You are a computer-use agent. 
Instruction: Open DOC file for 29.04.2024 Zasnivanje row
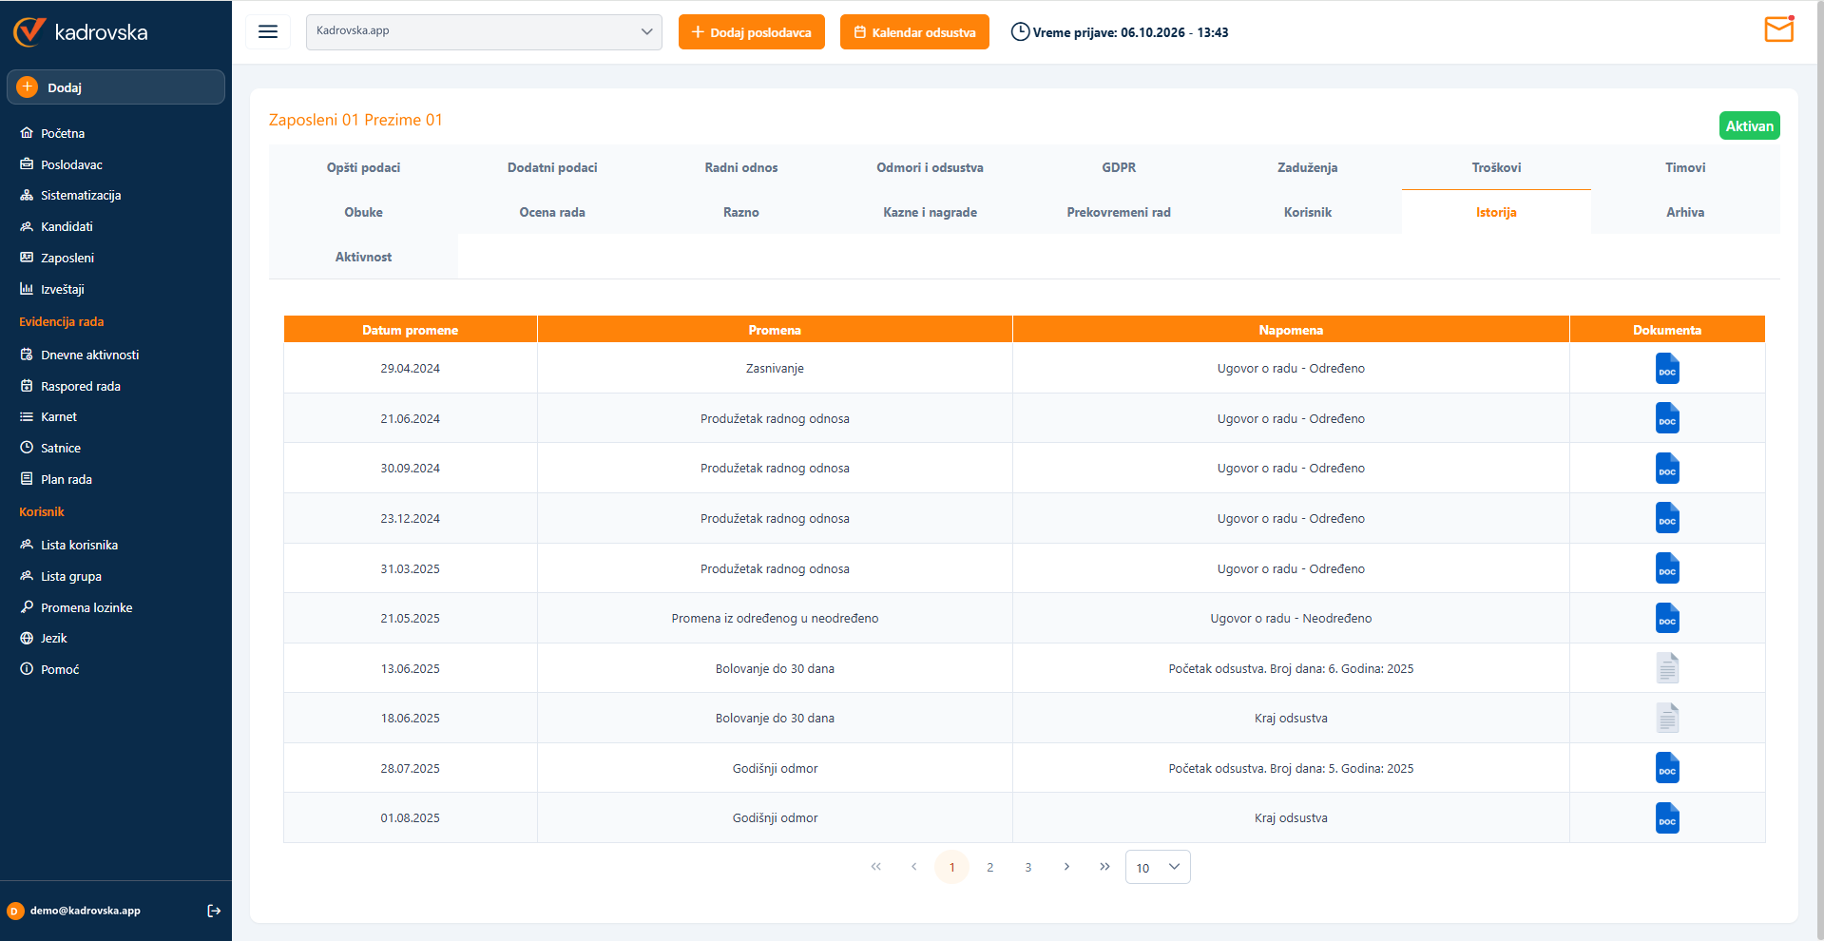click(x=1667, y=369)
